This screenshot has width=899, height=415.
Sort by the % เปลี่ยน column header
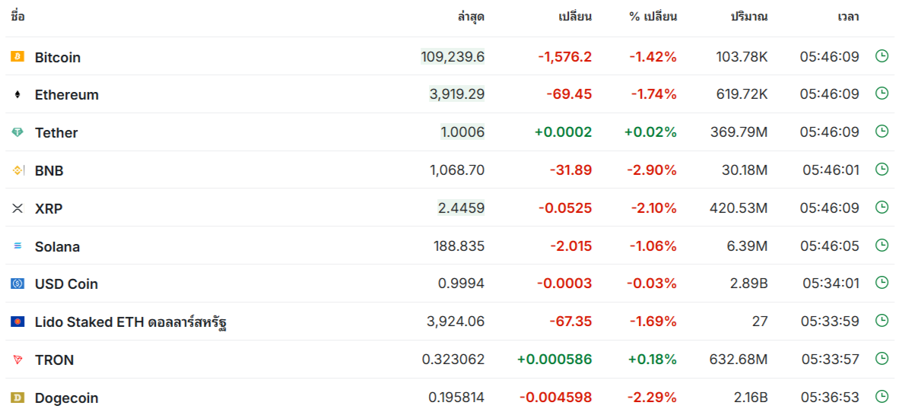tap(653, 17)
